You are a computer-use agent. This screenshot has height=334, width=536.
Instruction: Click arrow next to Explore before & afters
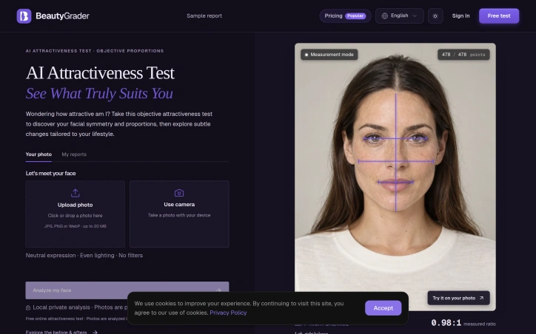pyautogui.click(x=95, y=332)
